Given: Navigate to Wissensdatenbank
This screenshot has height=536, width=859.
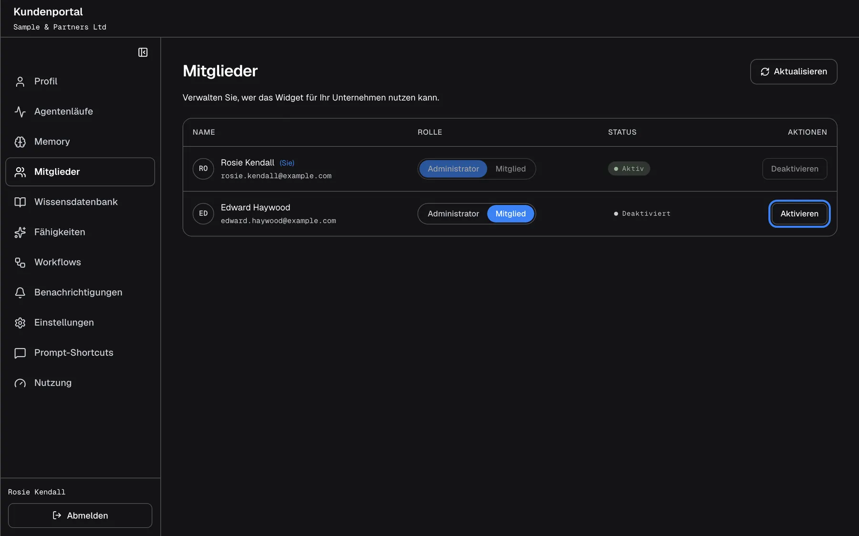Looking at the screenshot, I should (x=80, y=202).
